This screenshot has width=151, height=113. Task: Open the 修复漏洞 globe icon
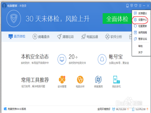pyautogui.click(x=98, y=80)
